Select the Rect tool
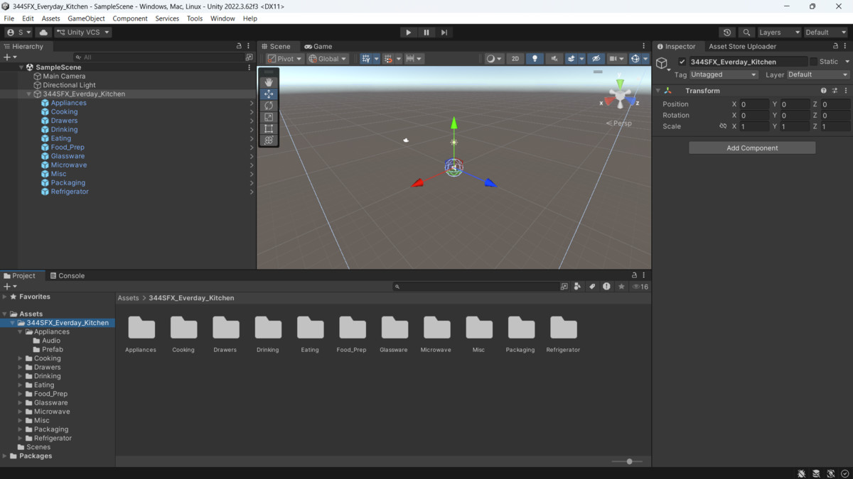 coord(269,128)
